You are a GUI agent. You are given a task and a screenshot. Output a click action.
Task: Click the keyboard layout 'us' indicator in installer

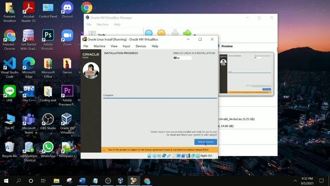tap(182, 58)
